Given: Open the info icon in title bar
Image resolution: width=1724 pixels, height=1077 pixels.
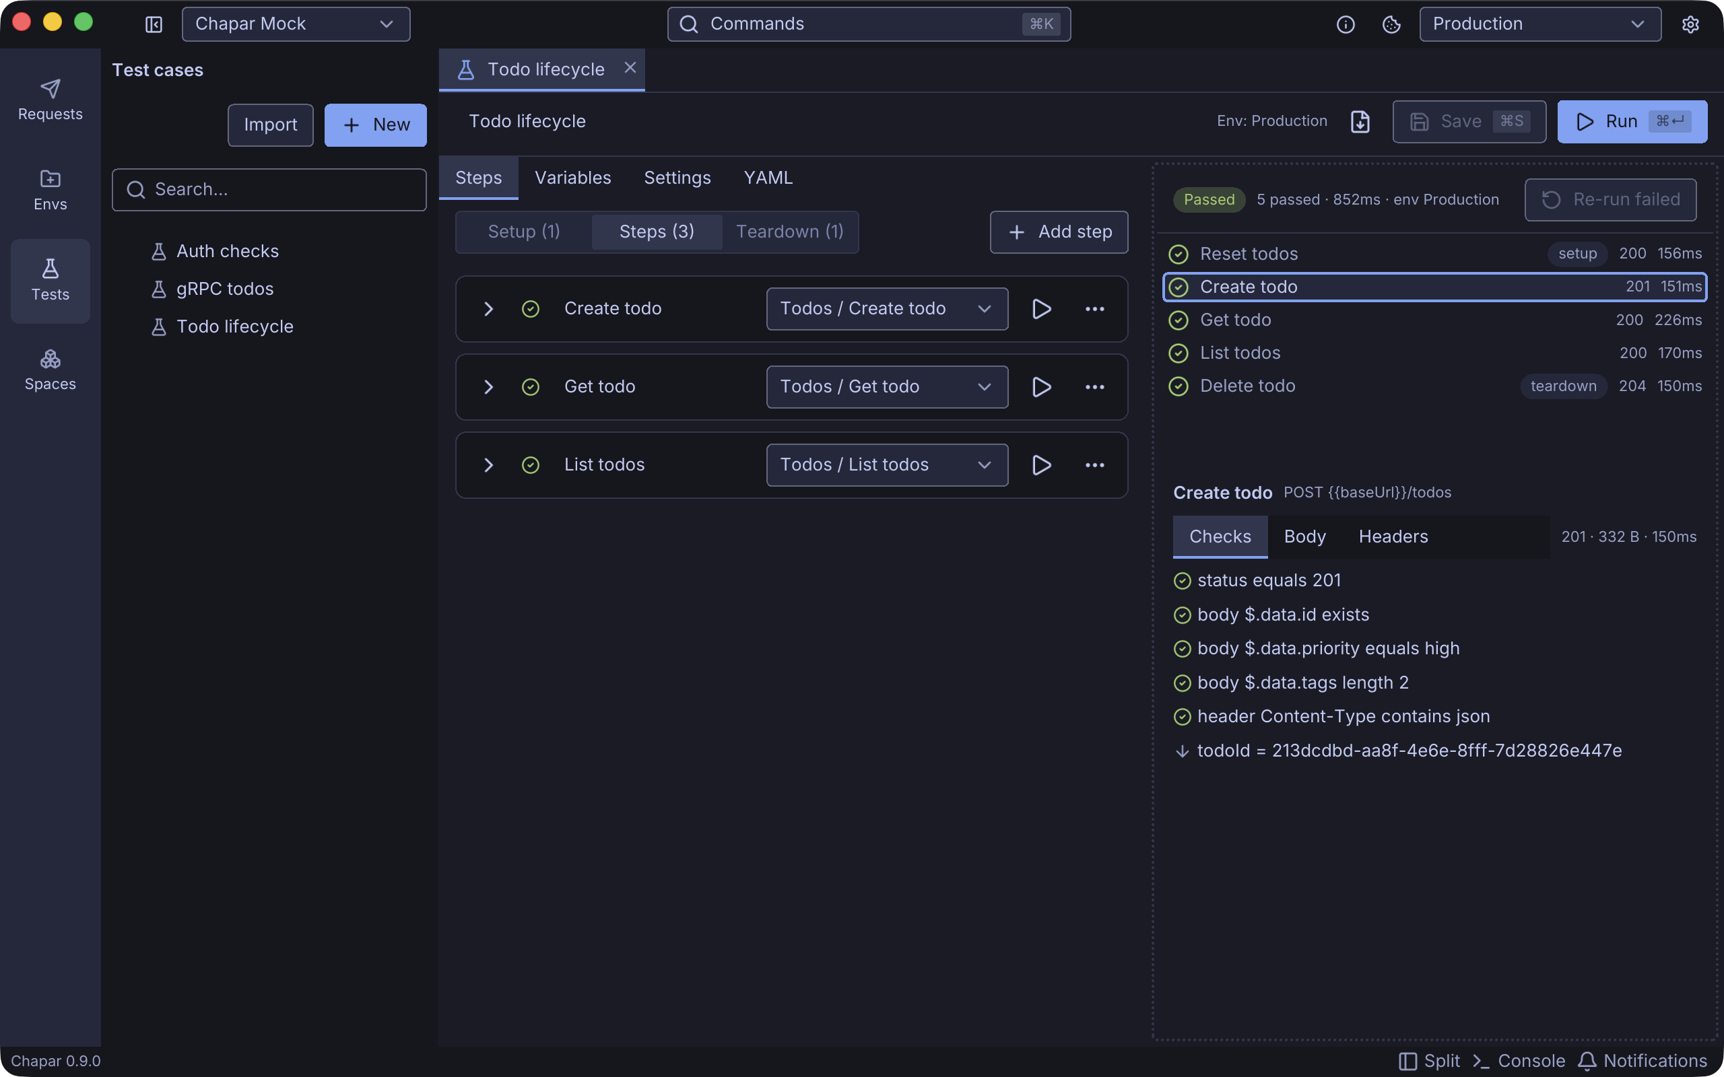Looking at the screenshot, I should click(1345, 24).
